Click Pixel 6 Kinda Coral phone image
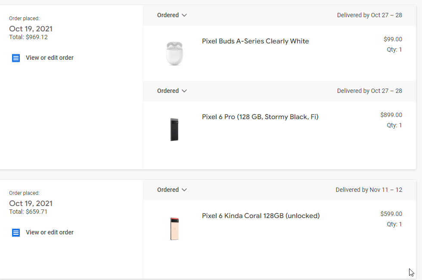Viewport: 422px width, 280px height. click(174, 228)
